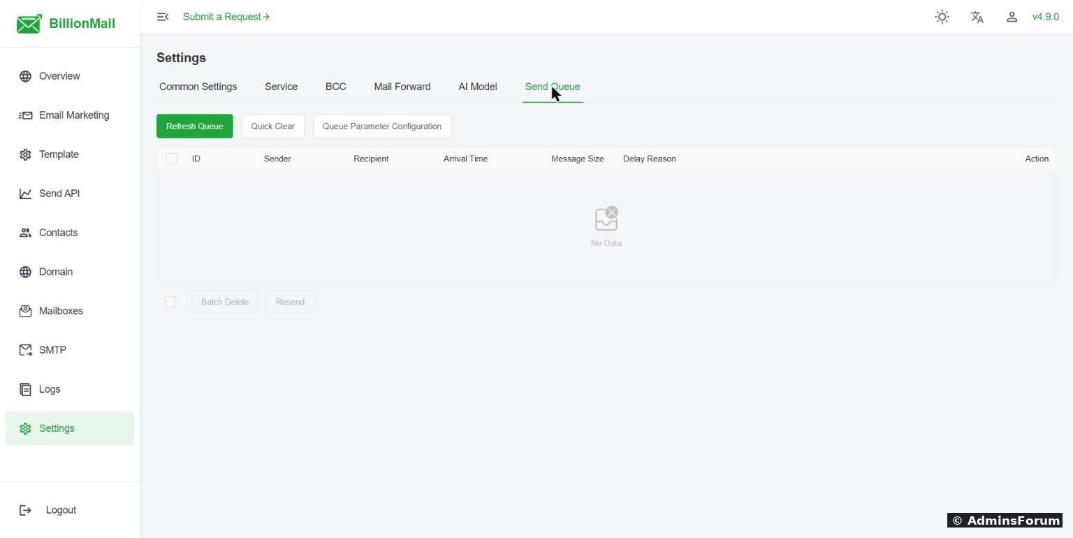Collapse the sidebar with the menu icon
This screenshot has width=1073, height=538.
[163, 17]
